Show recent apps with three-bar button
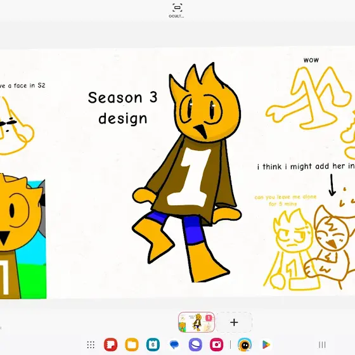 [322, 345]
